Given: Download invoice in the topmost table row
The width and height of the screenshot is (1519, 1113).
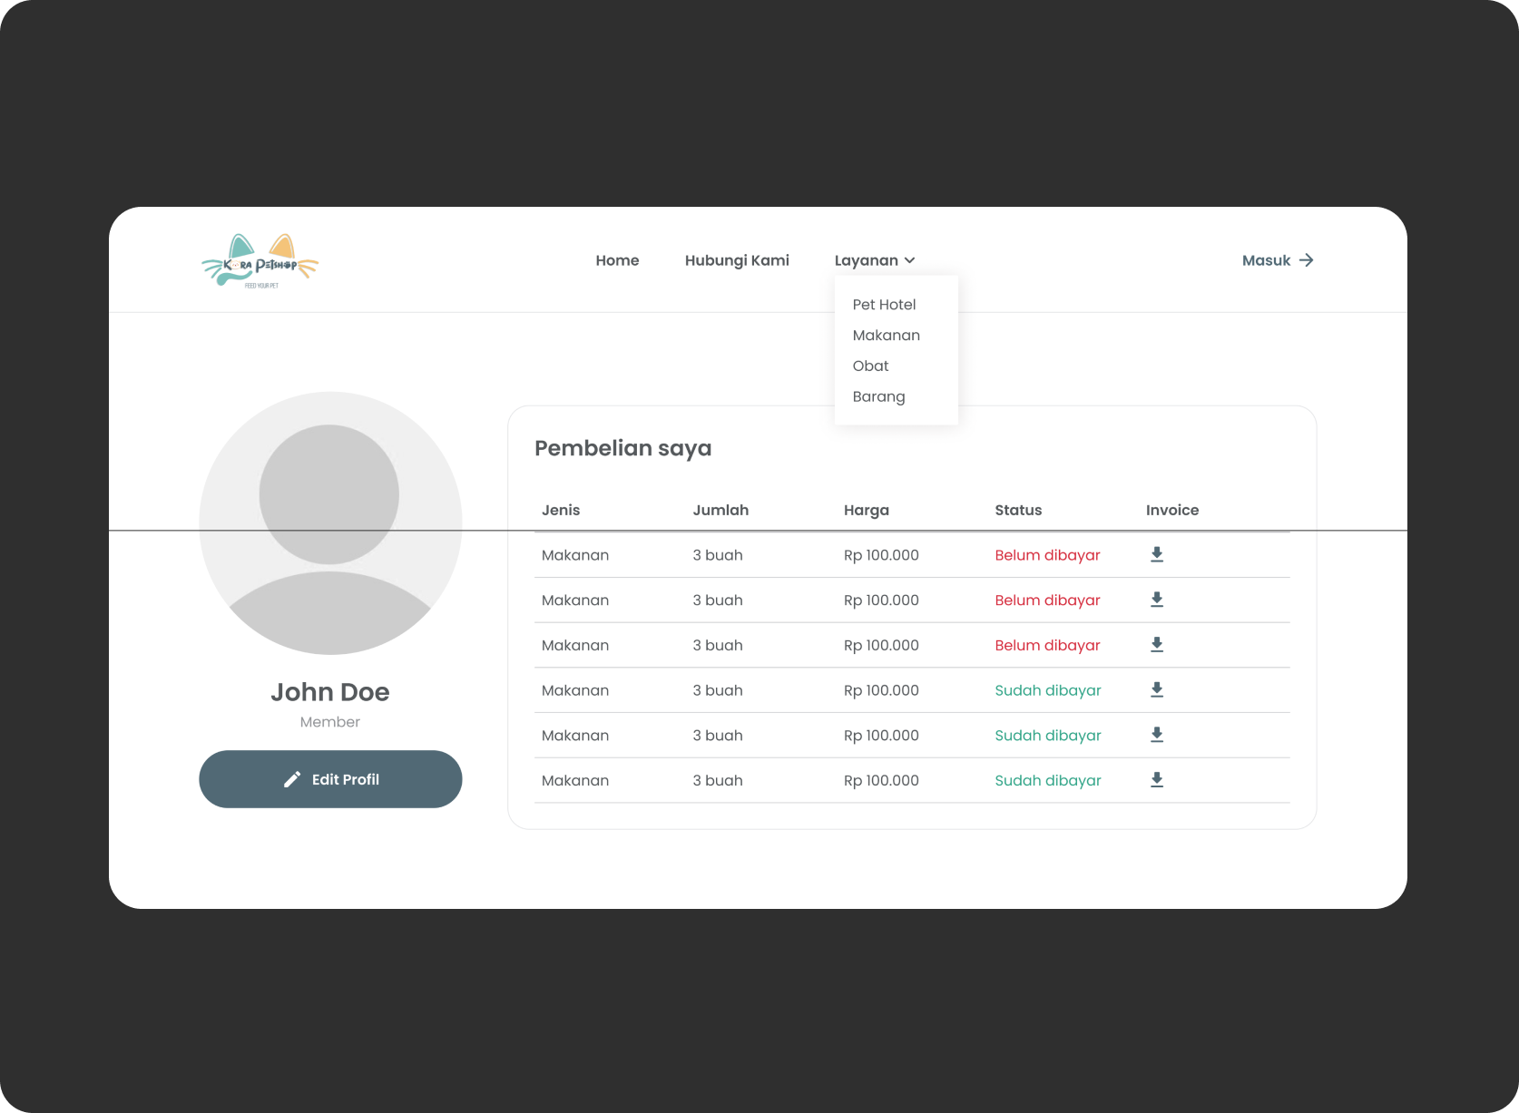Looking at the screenshot, I should point(1157,554).
